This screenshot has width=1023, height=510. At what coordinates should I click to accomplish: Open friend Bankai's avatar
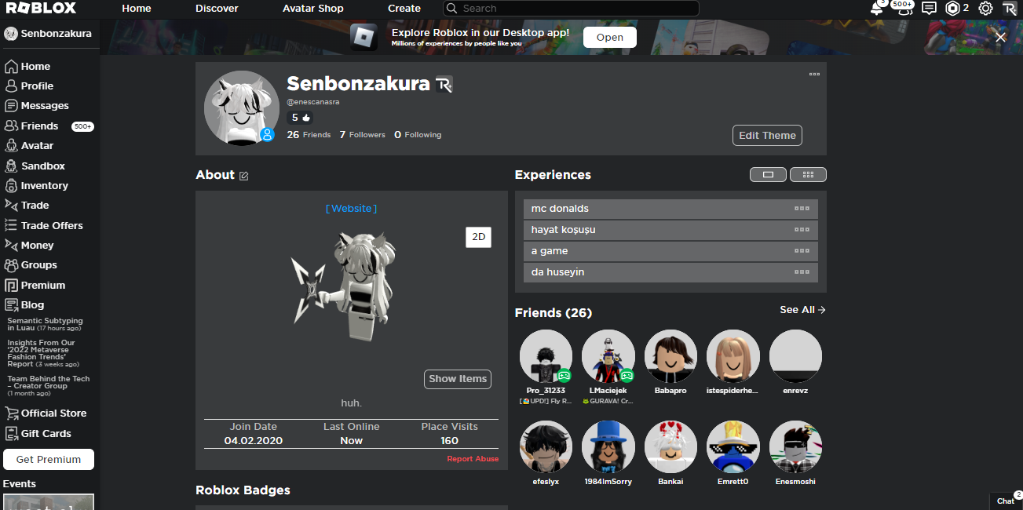pos(670,447)
